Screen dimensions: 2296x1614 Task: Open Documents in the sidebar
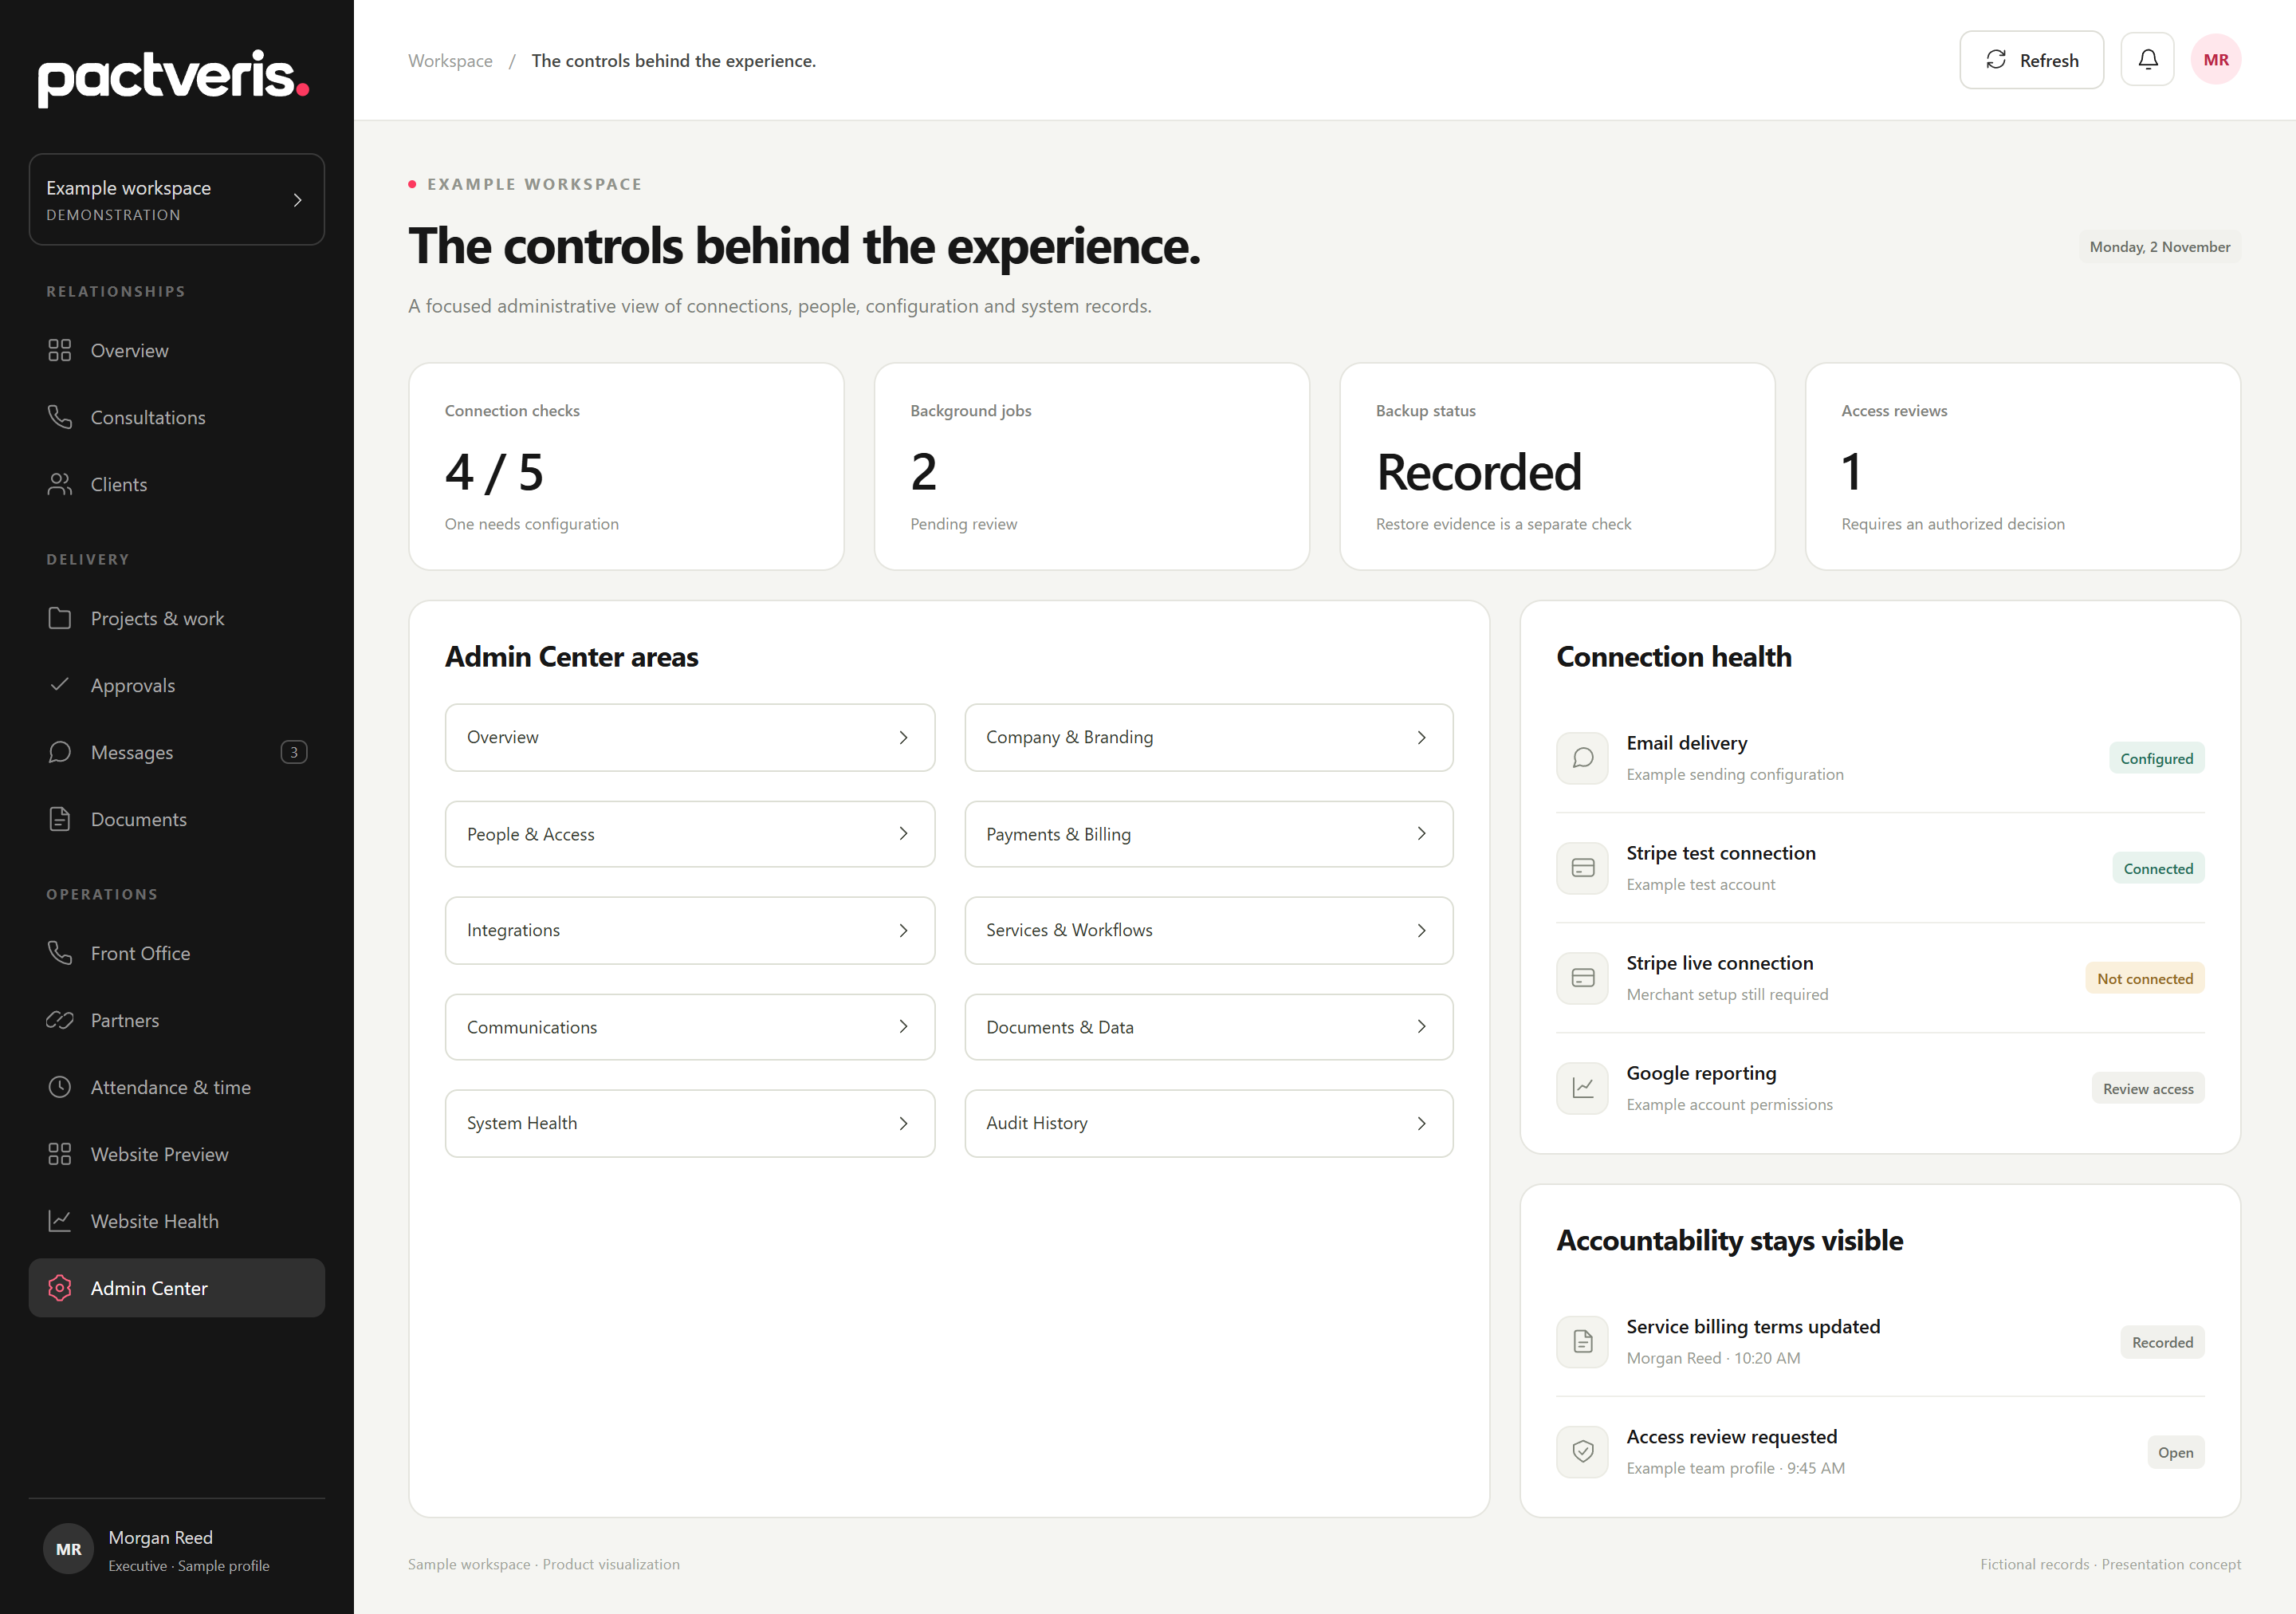click(177, 819)
